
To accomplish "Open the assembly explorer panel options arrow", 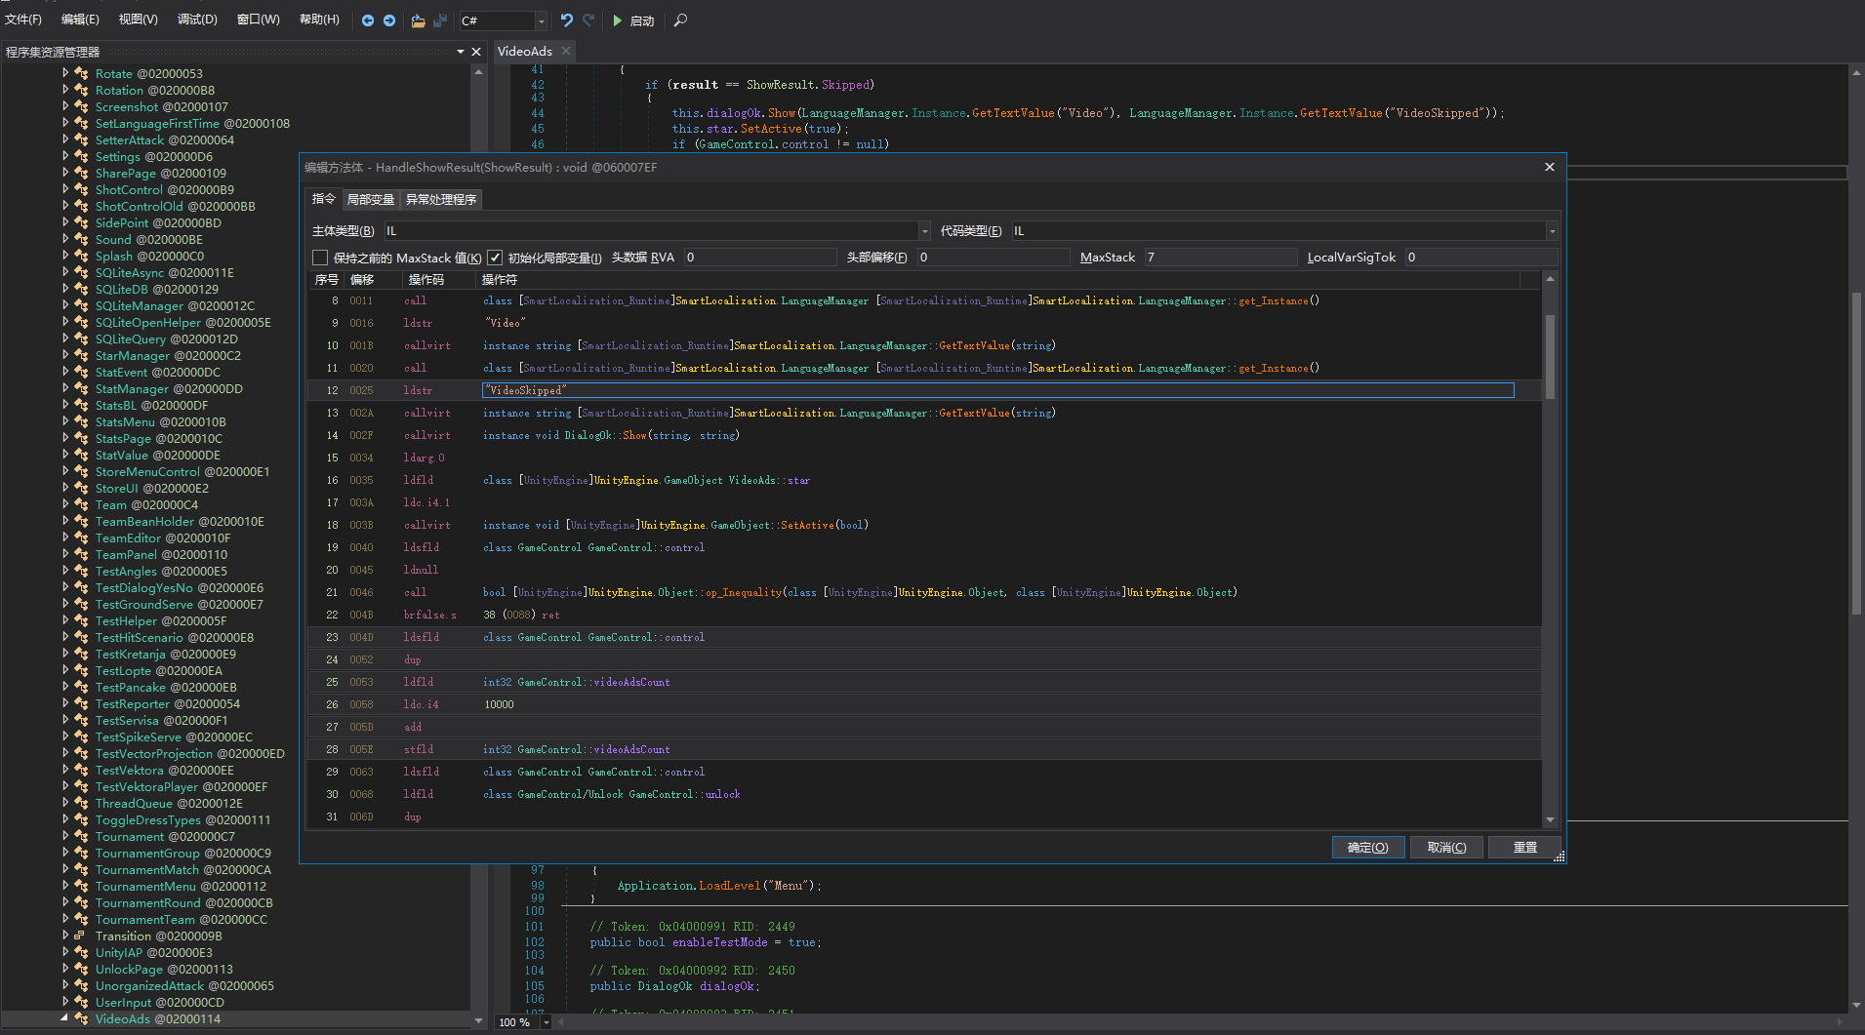I will (461, 52).
